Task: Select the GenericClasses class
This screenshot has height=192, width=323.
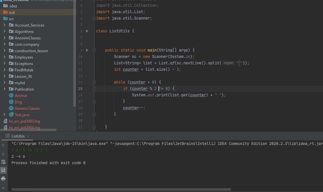Action: [27, 108]
